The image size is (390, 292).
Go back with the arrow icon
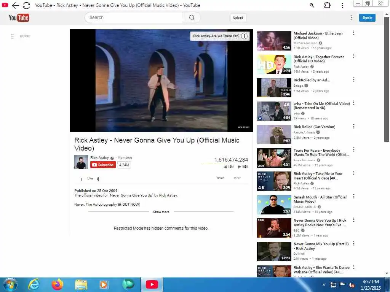coord(15,5)
